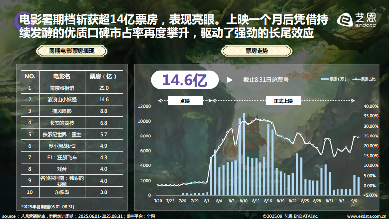The width and height of the screenshot is (389, 219).
Task: Click the 40.00% right axis label
Action: point(371,106)
